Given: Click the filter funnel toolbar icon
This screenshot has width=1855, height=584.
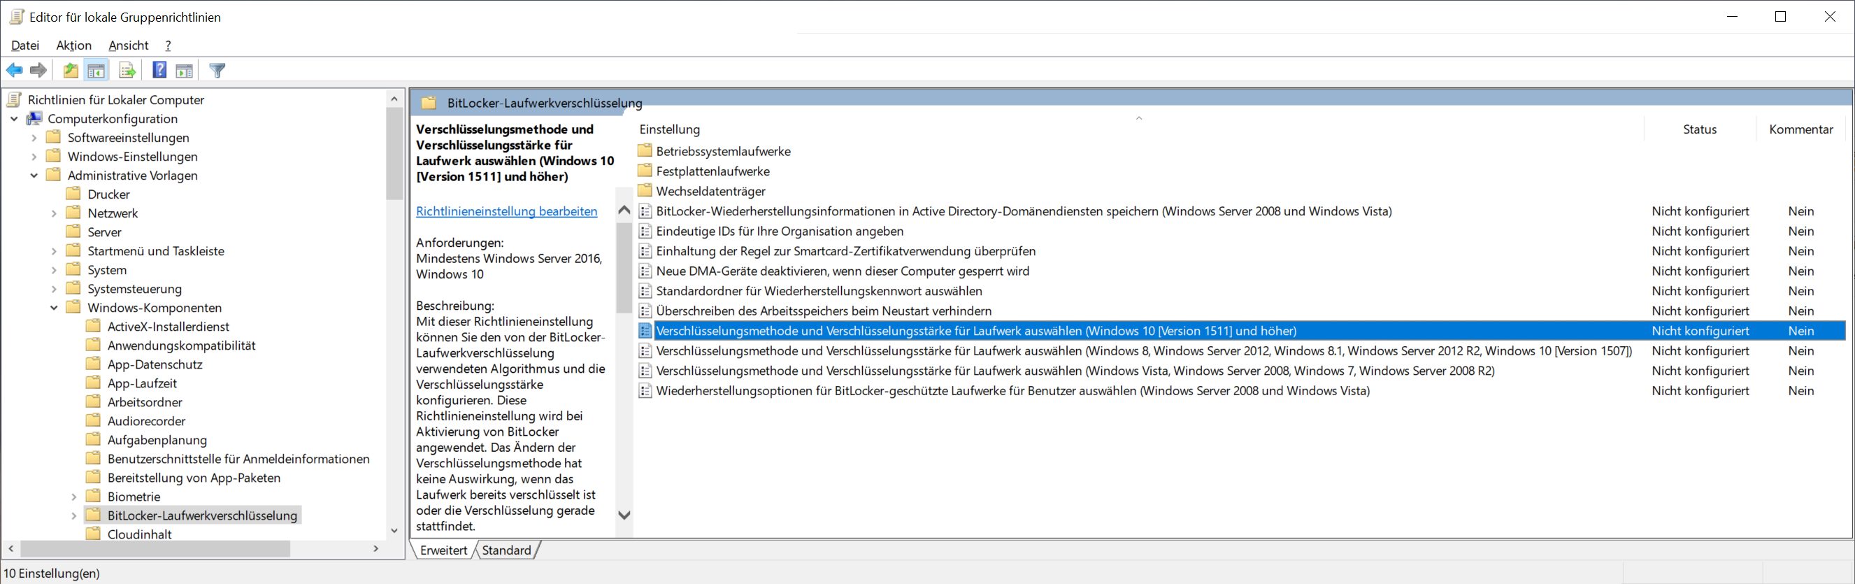Looking at the screenshot, I should [x=217, y=71].
